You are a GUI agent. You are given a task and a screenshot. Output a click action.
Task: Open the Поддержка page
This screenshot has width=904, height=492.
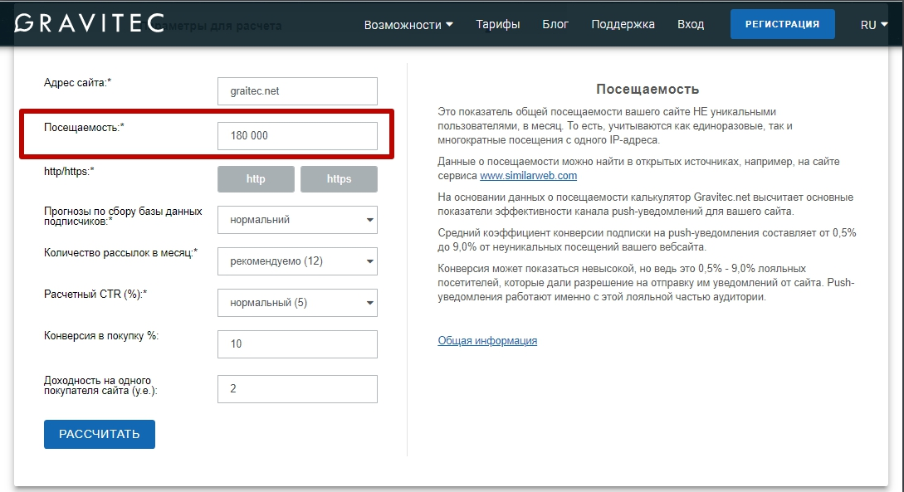click(623, 24)
